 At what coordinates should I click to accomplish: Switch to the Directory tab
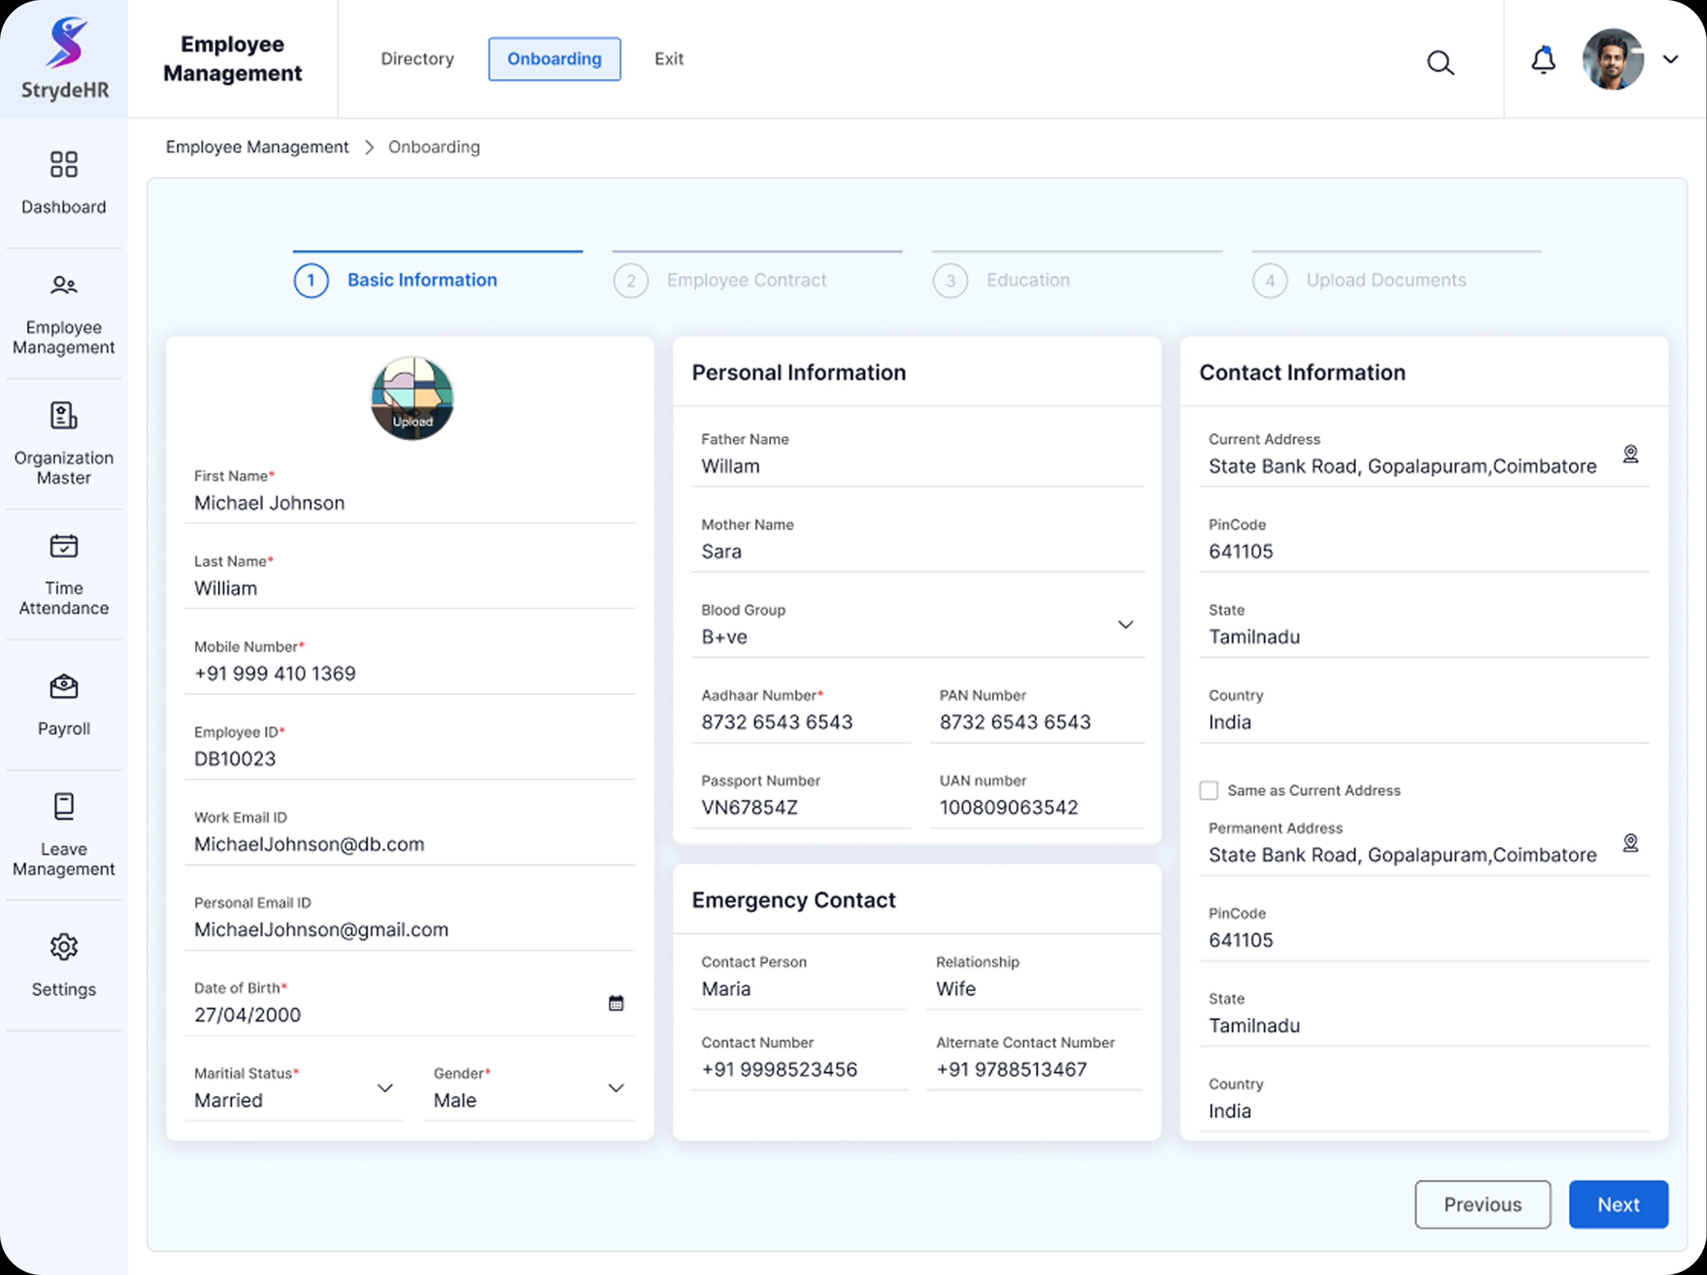pos(417,60)
